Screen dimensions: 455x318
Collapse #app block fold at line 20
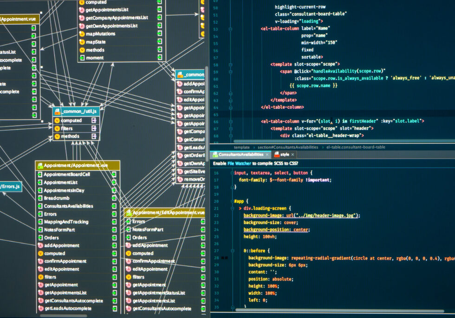(233, 201)
